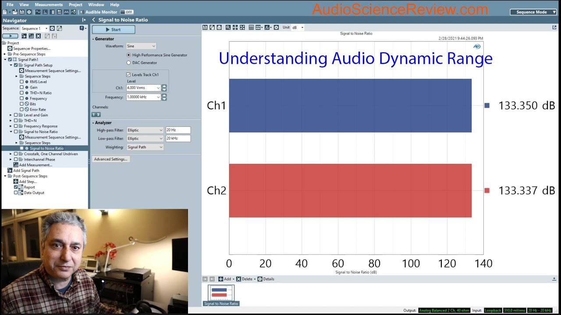Click the fit-to-view expand icon in graph toolbar
The width and height of the screenshot is (561, 315).
[242, 28]
